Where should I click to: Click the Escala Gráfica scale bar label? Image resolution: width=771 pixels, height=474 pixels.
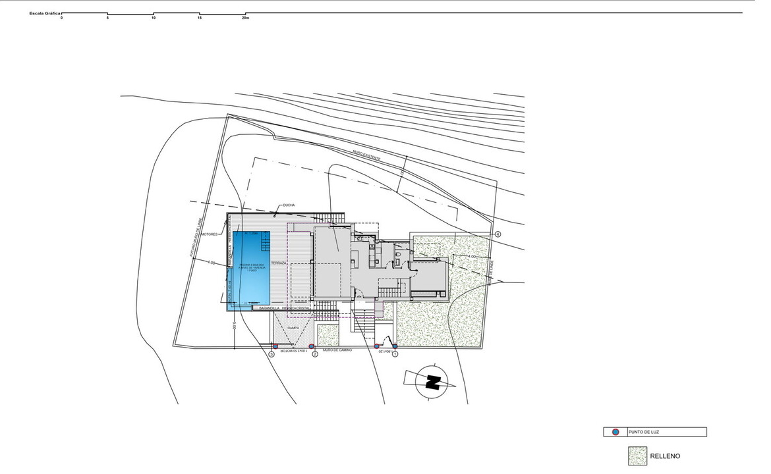pos(44,13)
